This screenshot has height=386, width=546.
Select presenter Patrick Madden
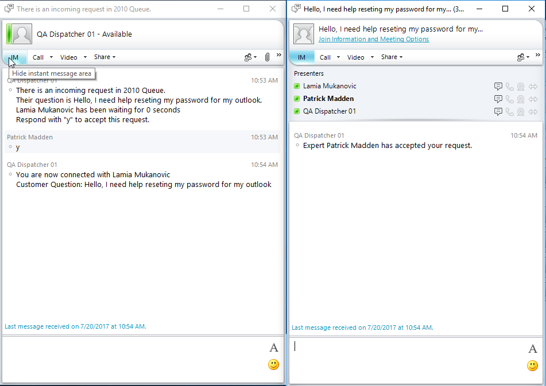pyautogui.click(x=328, y=99)
